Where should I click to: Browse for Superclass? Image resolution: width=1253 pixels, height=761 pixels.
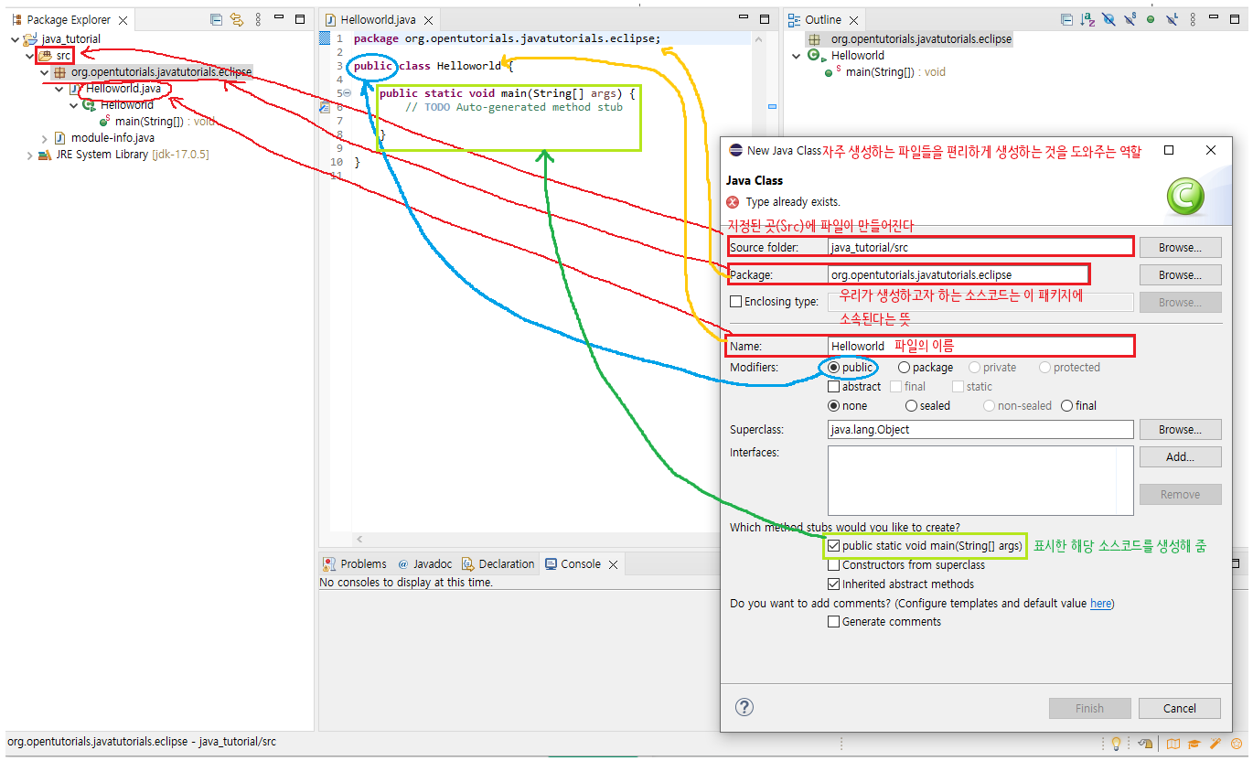[x=1180, y=430]
